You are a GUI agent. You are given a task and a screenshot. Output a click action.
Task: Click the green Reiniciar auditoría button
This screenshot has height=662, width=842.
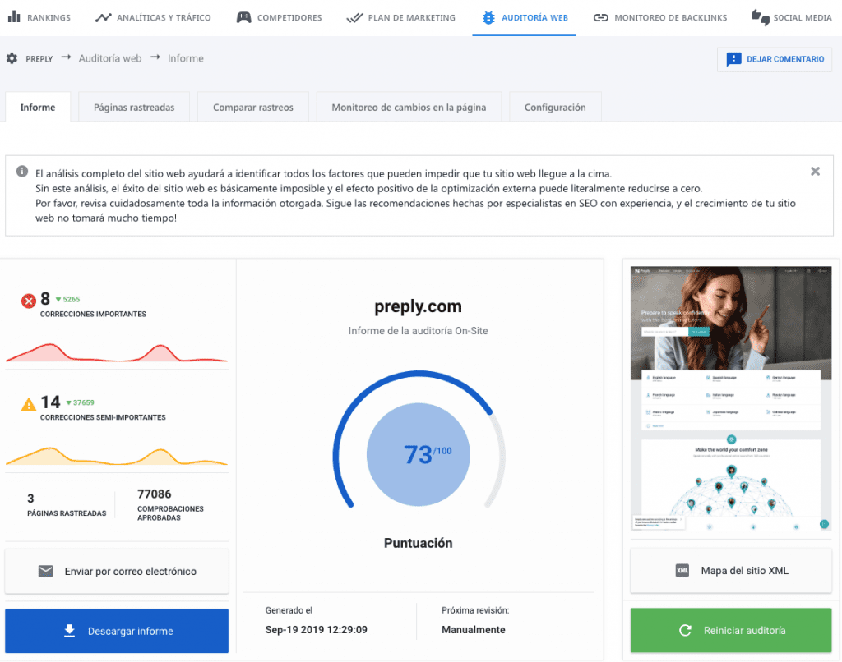pyautogui.click(x=731, y=630)
